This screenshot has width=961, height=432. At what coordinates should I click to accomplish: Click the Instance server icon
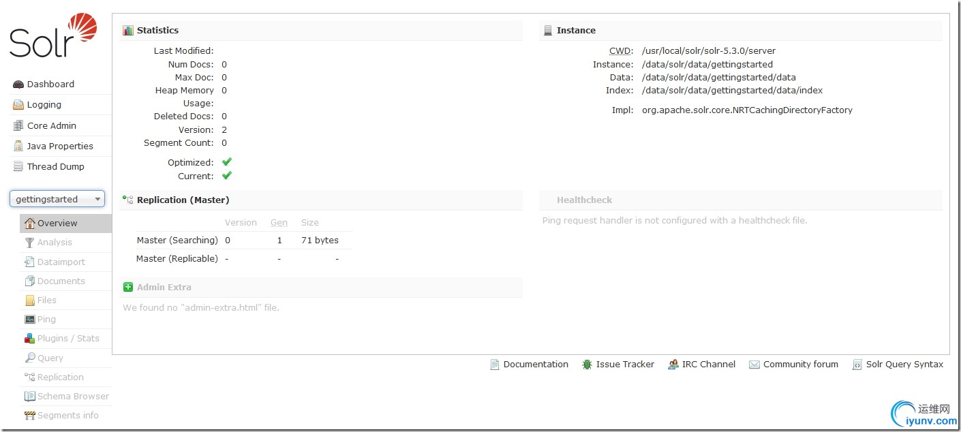(x=547, y=31)
